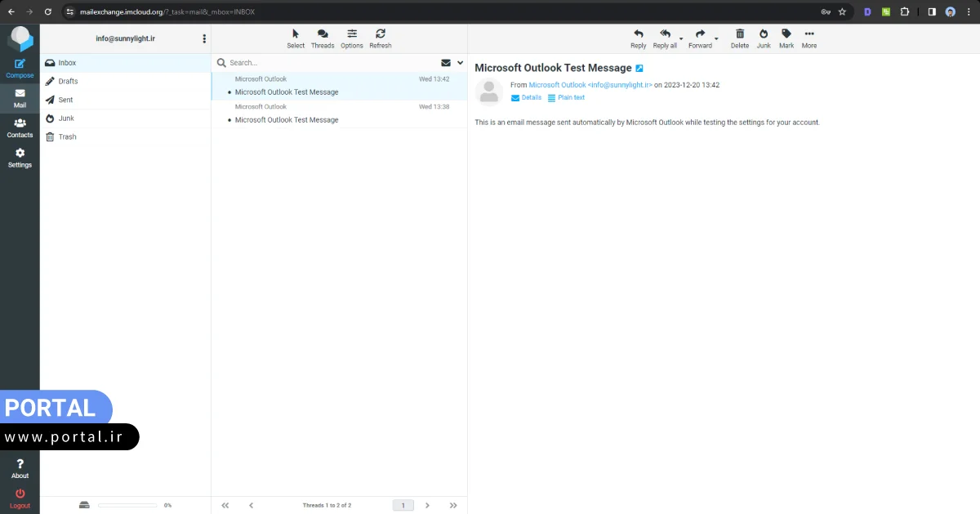The image size is (980, 514).
Task: Click the Logout button
Action: tap(20, 498)
